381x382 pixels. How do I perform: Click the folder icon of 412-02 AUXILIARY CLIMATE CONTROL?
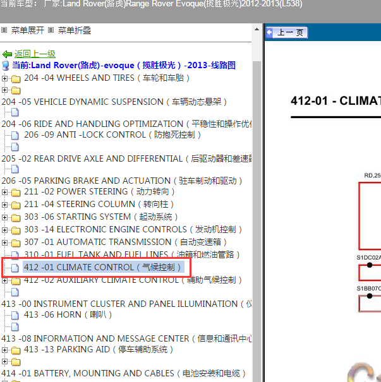(16, 282)
